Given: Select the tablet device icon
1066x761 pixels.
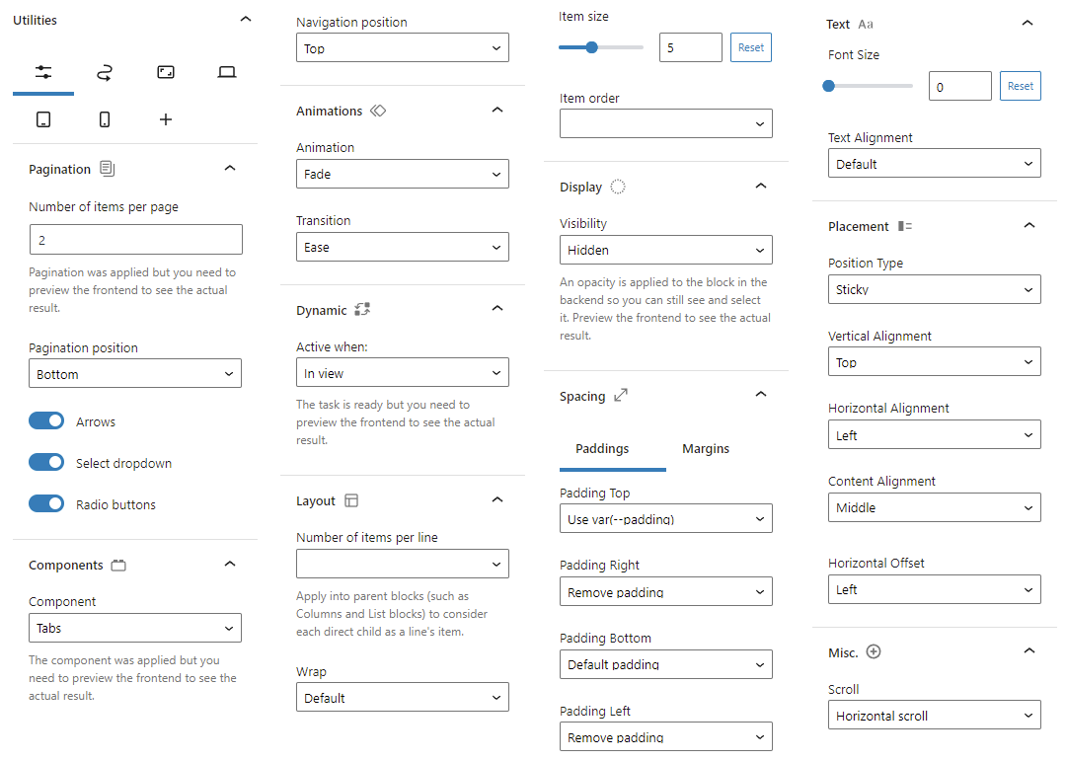Looking at the screenshot, I should click(43, 119).
